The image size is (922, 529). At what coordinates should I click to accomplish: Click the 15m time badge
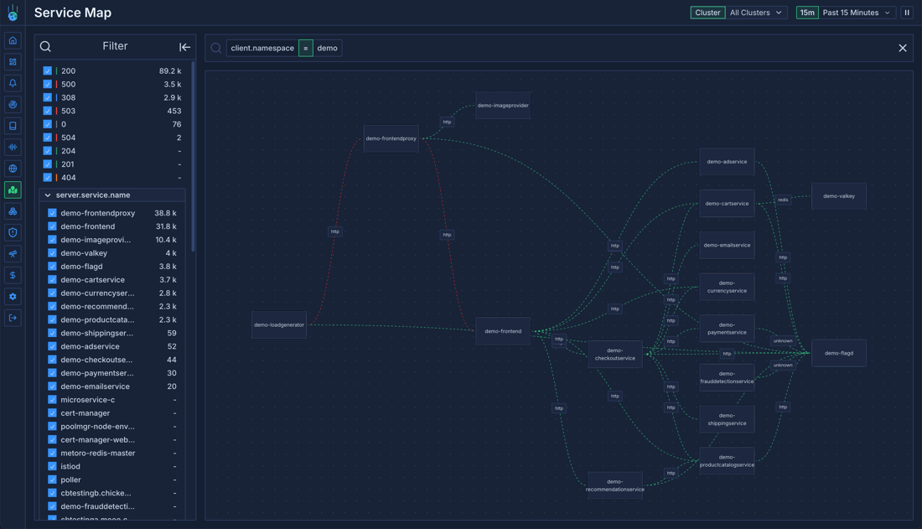click(807, 13)
